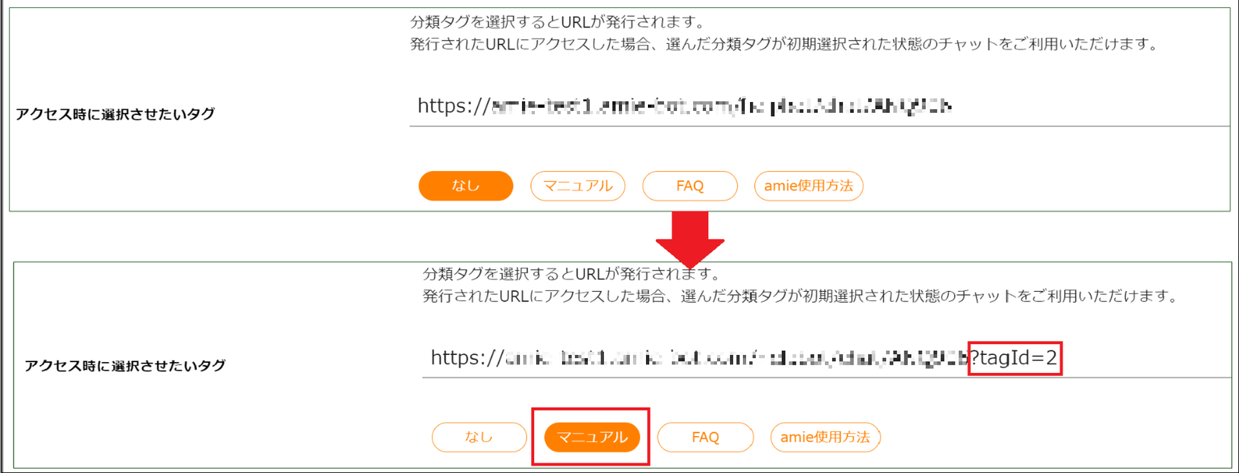Click the big red downward arrow
This screenshot has height=473, width=1239.
tap(690, 238)
